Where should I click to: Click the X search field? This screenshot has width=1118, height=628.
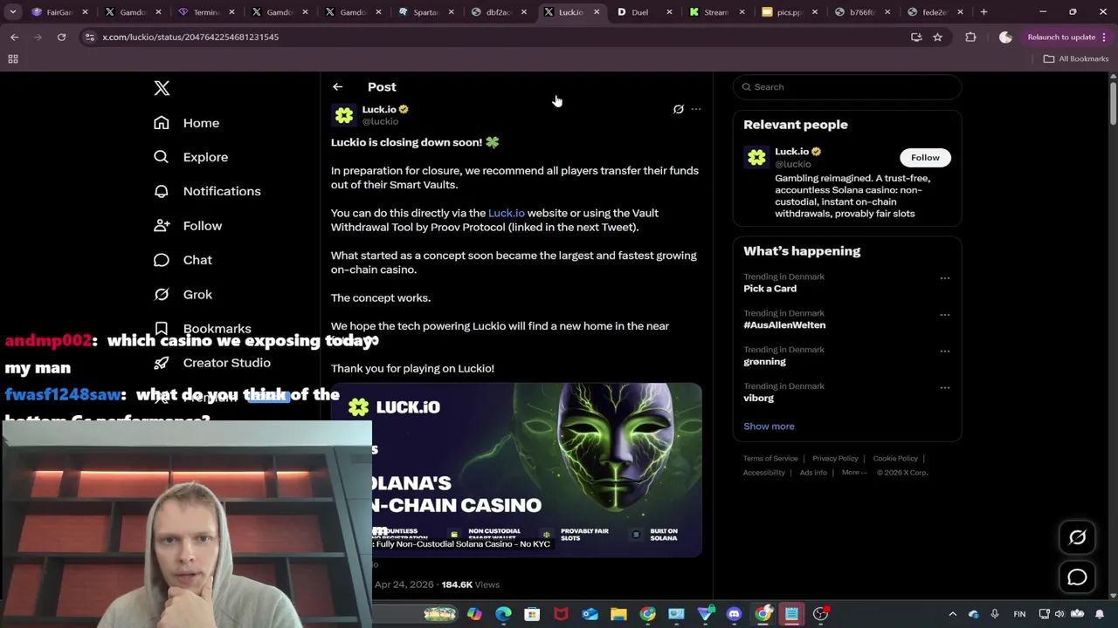(x=847, y=87)
